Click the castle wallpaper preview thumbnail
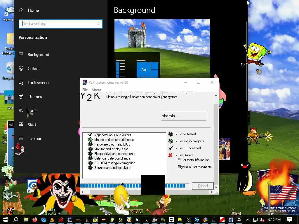The height and width of the screenshot is (224, 299). point(162,48)
